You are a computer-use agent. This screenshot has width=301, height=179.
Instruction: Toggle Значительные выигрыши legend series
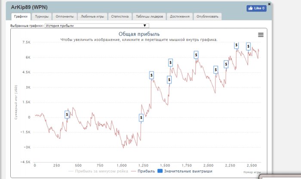[x=185, y=171]
